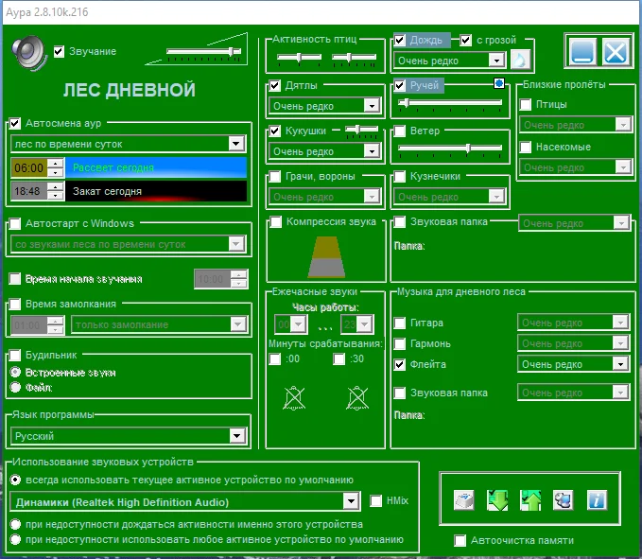The image size is (642, 559).
Task: Click left Активность птиц slider
Action: [x=300, y=58]
